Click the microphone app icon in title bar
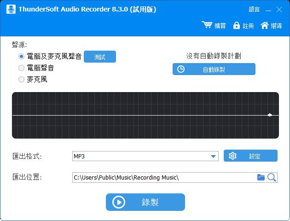290x221 pixels. click(x=11, y=9)
